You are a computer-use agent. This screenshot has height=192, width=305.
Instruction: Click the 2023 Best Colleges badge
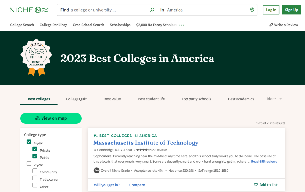[x=36, y=58]
